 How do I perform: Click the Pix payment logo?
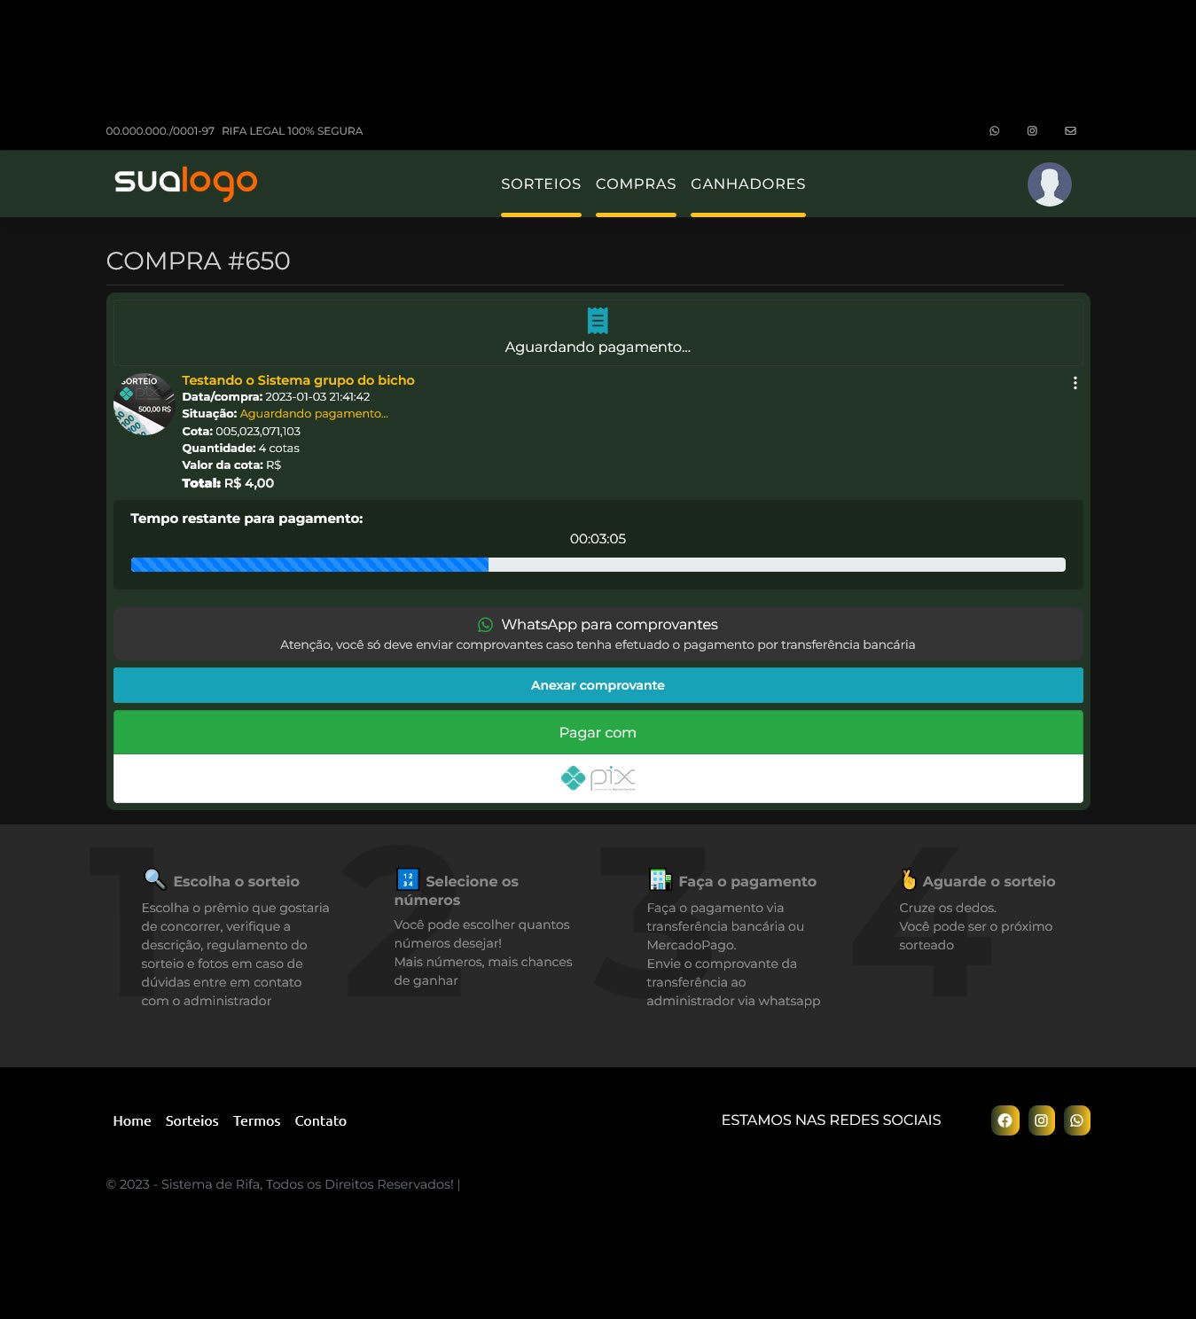[598, 778]
